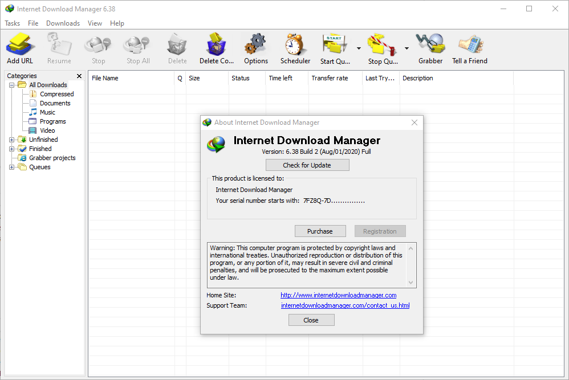Viewport: 569px width, 380px height.
Task: Close the Categories side panel
Action: click(79, 76)
